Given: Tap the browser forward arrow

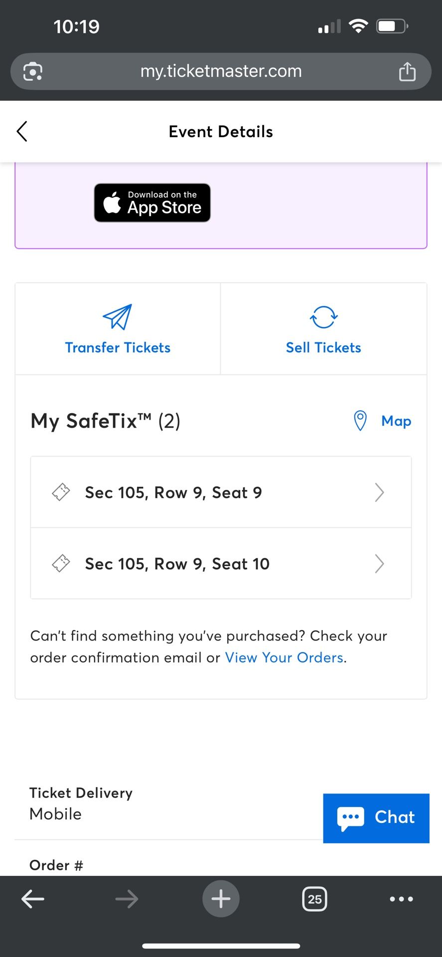Looking at the screenshot, I should click(x=127, y=899).
